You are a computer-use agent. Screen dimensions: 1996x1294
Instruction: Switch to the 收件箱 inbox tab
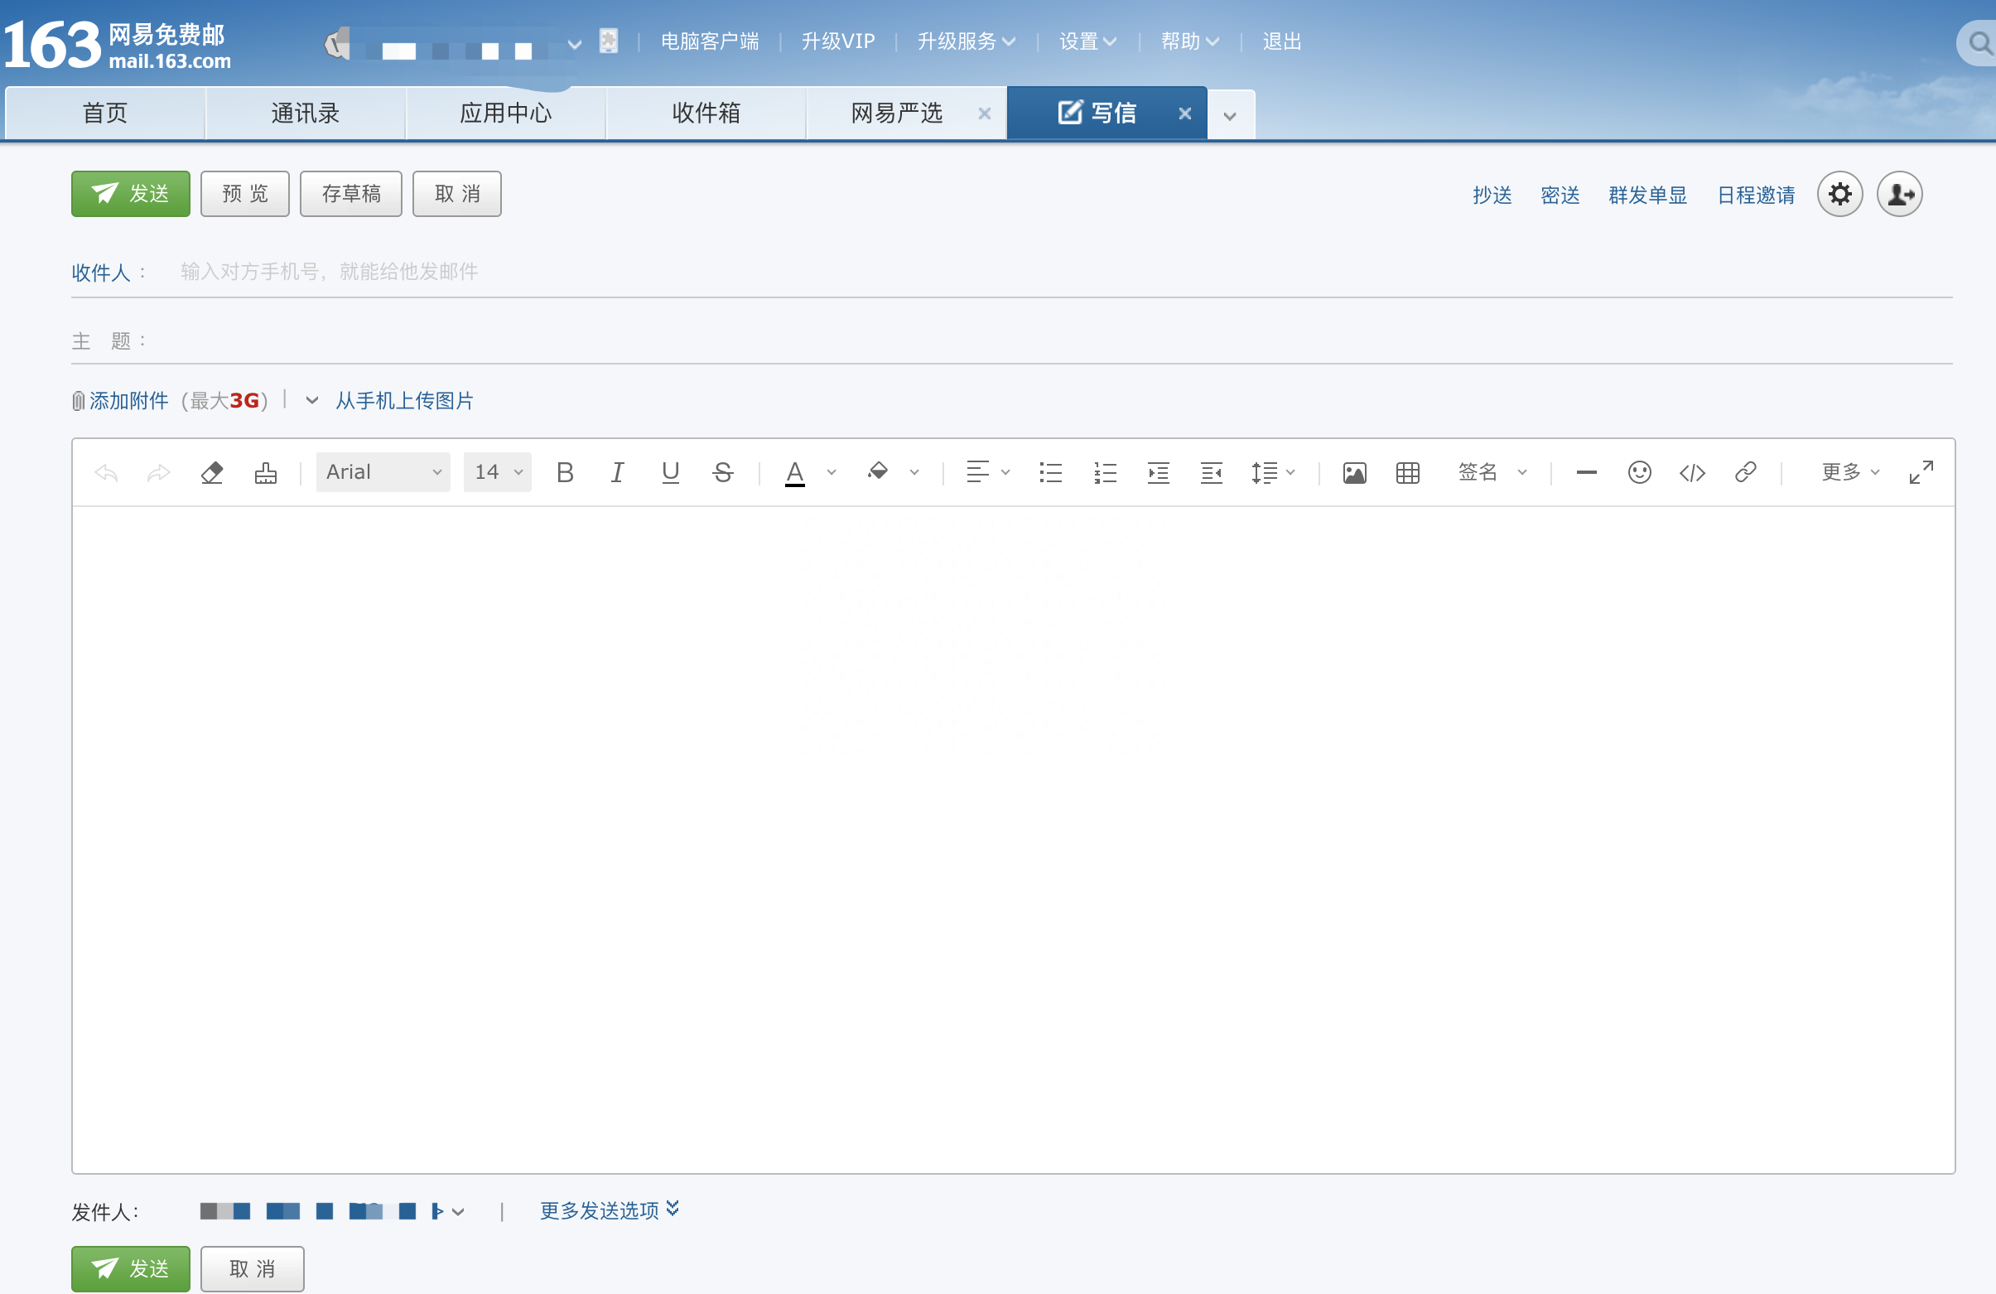click(706, 113)
